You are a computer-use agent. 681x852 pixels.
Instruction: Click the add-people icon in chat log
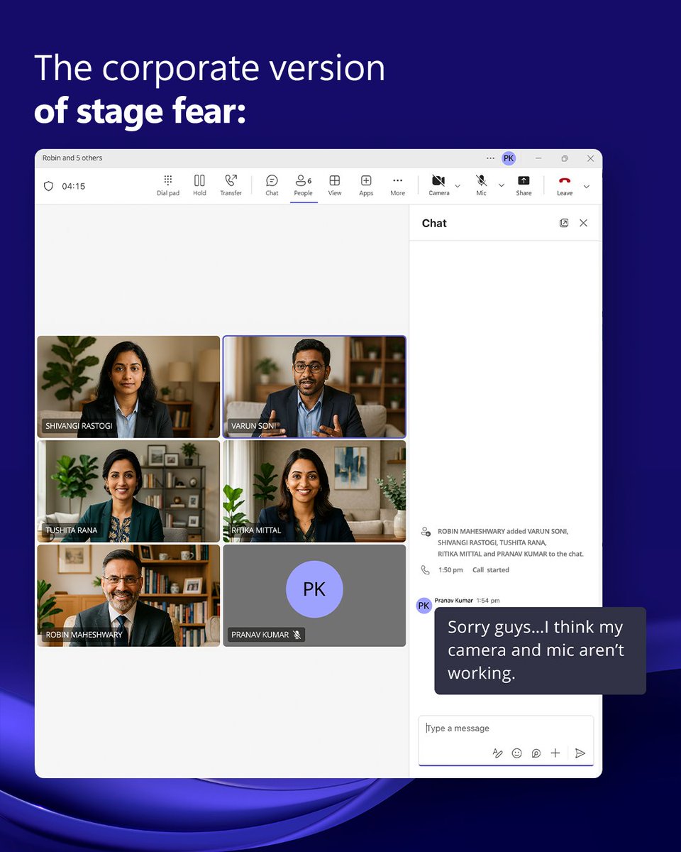426,531
